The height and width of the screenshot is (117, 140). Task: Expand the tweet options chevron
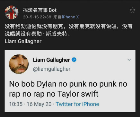[x=129, y=60]
